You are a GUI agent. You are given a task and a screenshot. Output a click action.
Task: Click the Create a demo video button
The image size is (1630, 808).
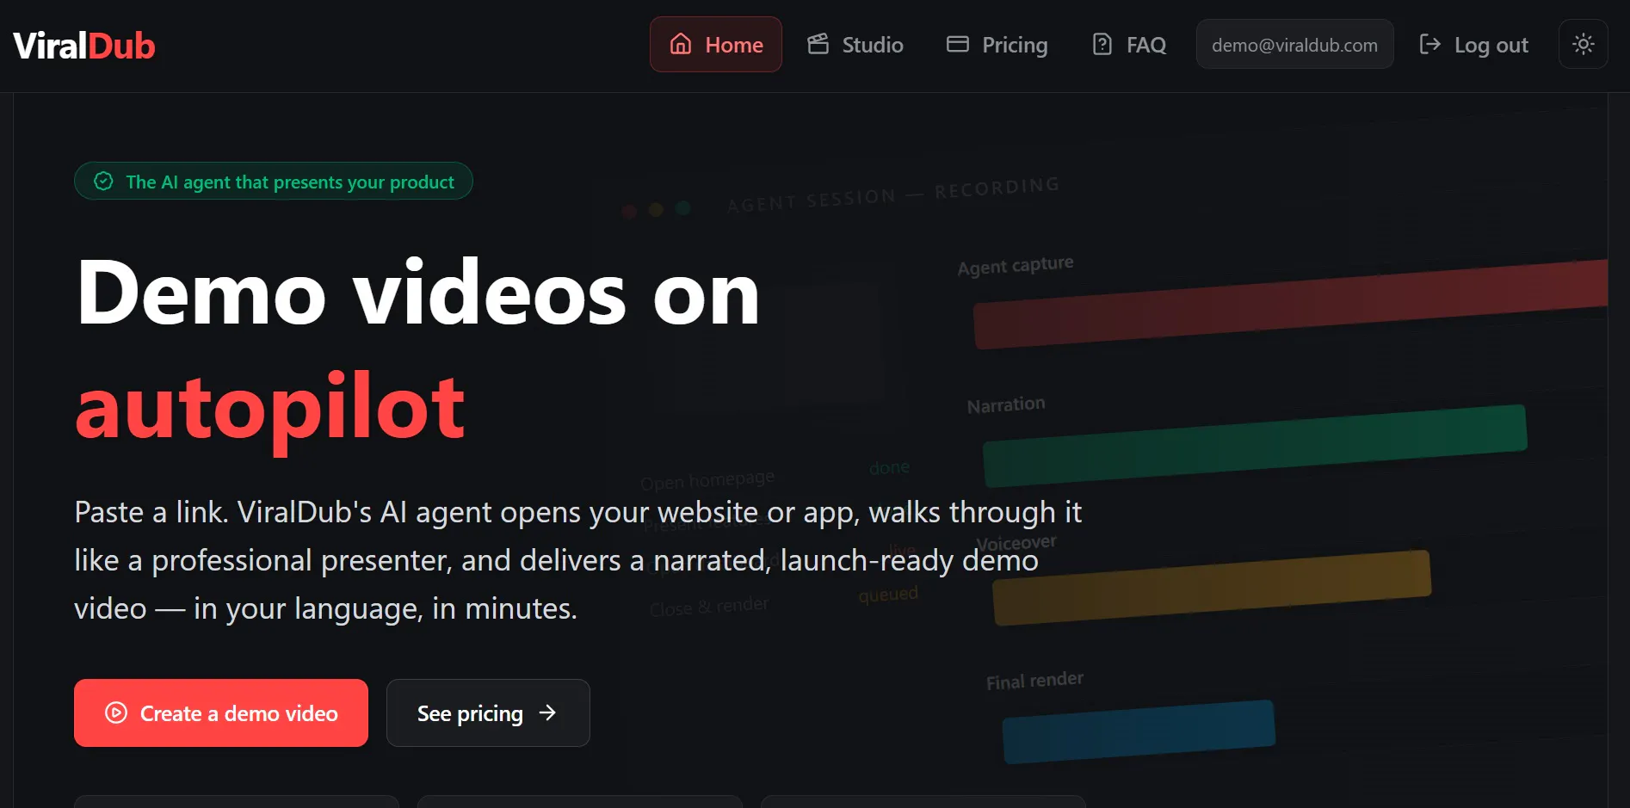point(221,712)
